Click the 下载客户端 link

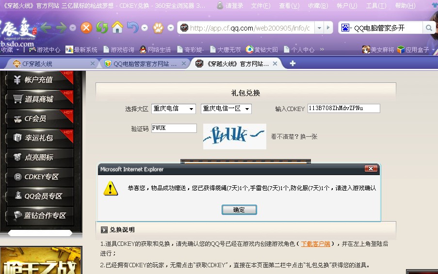pos(315,244)
